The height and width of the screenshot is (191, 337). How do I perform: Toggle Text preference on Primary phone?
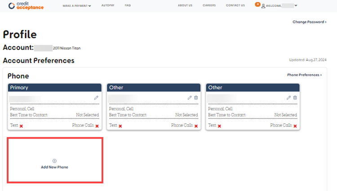tap(21, 126)
